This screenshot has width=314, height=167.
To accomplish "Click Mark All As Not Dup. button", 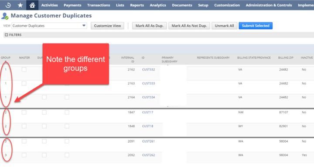I will coord(189,26).
